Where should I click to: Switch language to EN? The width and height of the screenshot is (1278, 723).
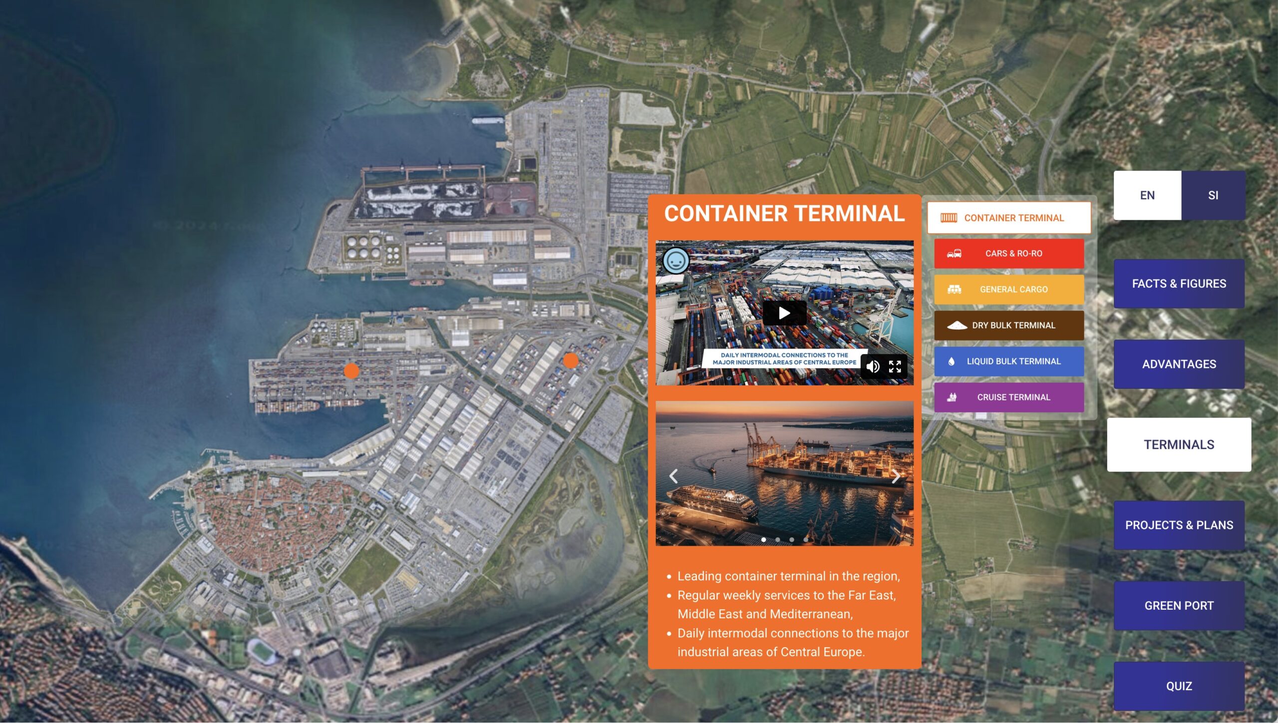(x=1147, y=195)
